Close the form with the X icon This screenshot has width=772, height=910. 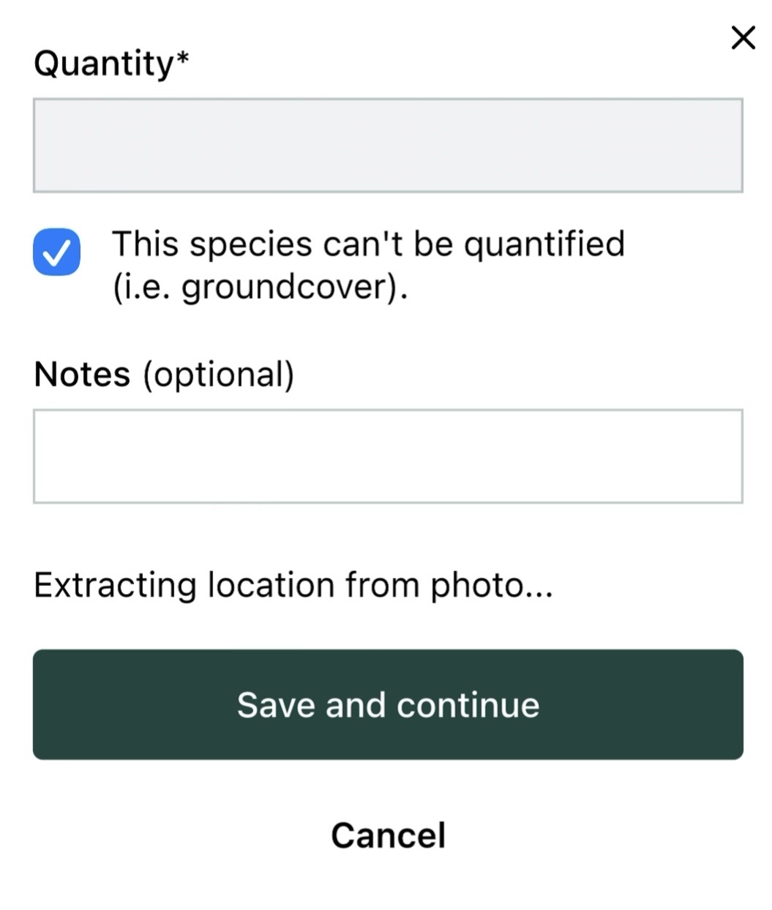coord(743,37)
